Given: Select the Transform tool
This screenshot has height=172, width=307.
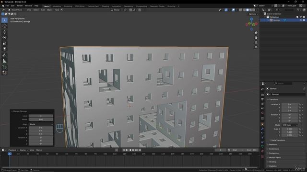Looking at the screenshot, I should [4, 49].
